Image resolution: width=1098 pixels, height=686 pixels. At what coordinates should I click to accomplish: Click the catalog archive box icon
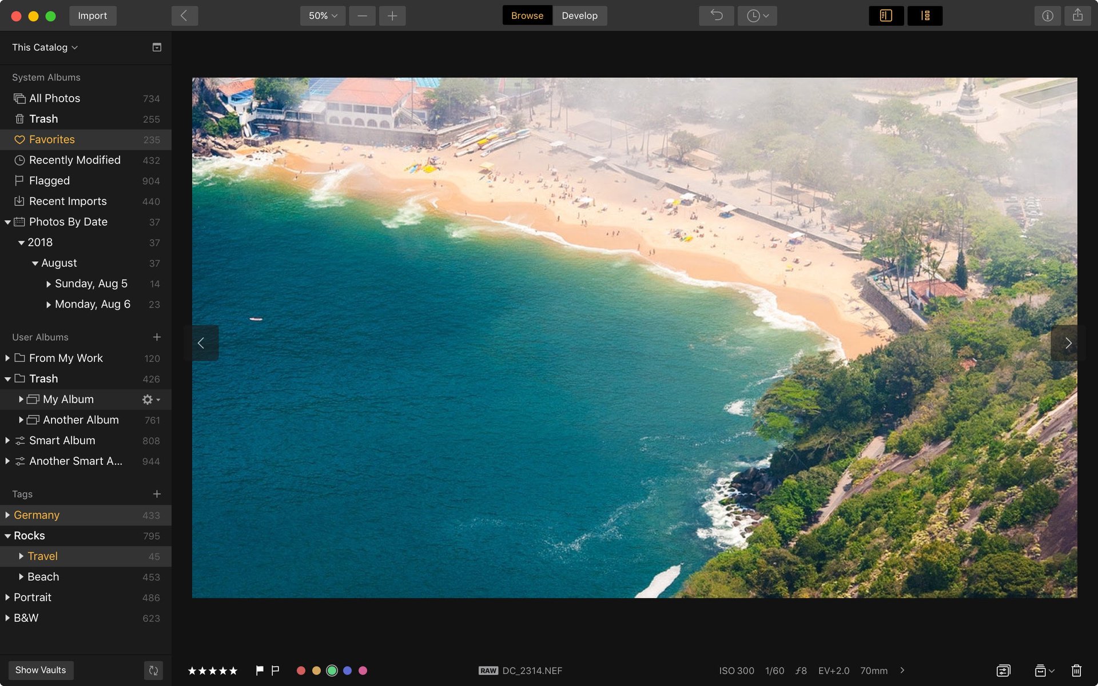(x=157, y=47)
